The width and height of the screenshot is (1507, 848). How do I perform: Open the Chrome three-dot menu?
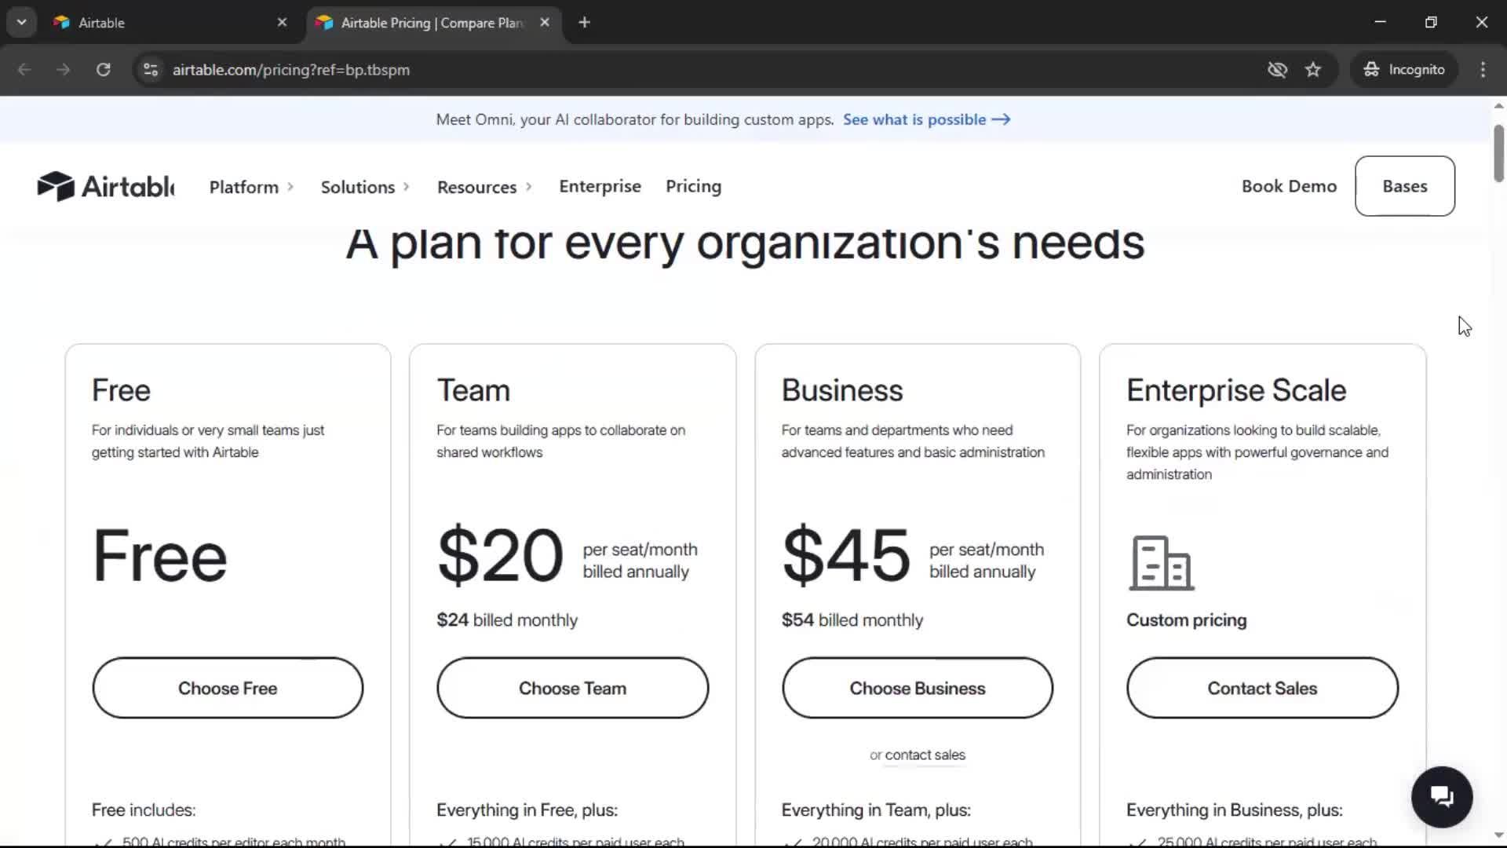coord(1483,69)
